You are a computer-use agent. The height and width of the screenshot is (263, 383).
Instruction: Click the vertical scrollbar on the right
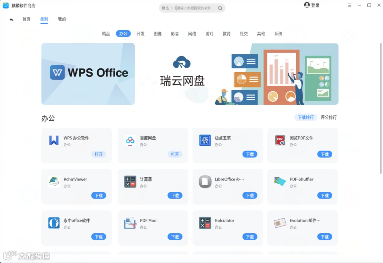(x=381, y=108)
